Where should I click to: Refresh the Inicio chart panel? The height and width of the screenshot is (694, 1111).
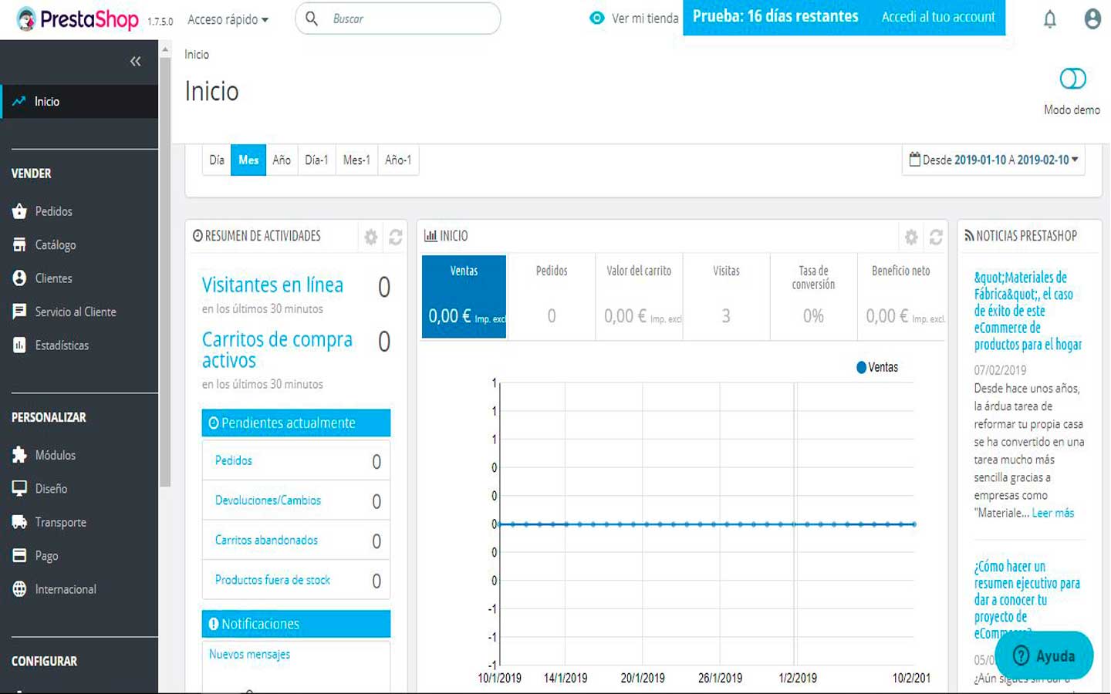(936, 237)
